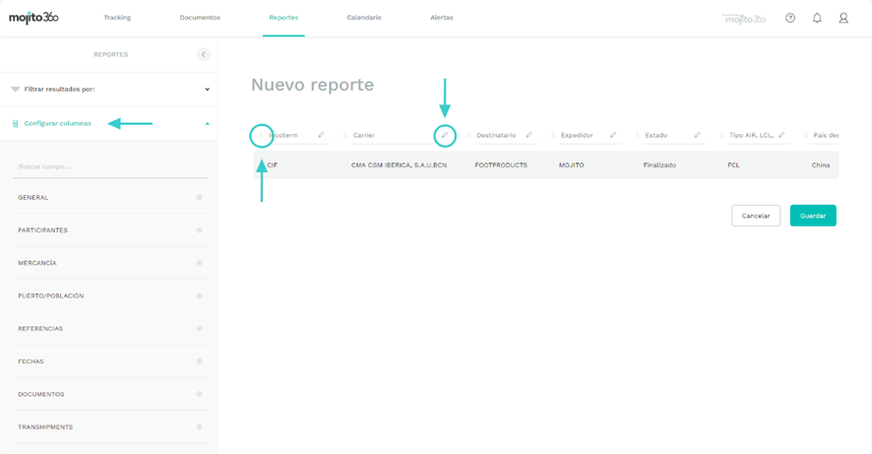This screenshot has width=872, height=454.
Task: Toggle the FECHAS category circle indicator
Action: tap(199, 361)
